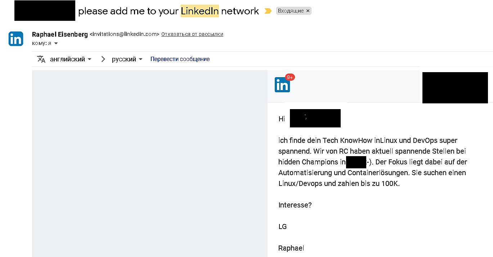
Task: Click the red 9+ notification badge
Action: point(290,77)
